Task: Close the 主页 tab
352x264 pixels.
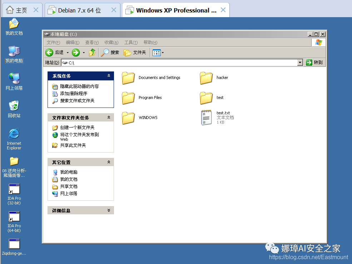Action: coord(36,10)
